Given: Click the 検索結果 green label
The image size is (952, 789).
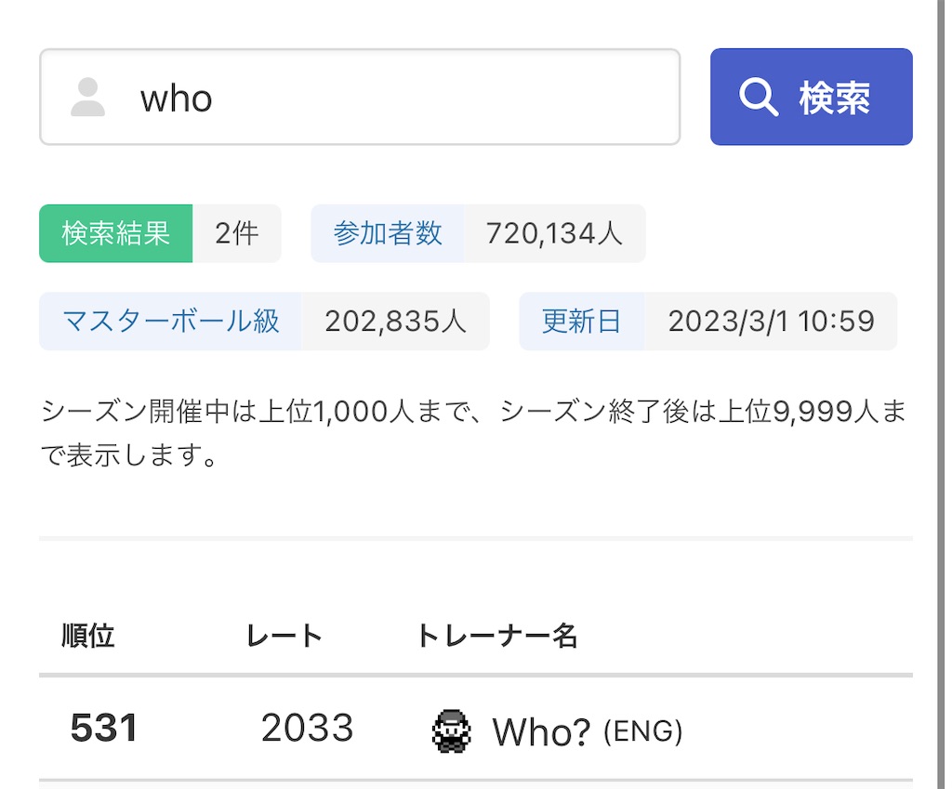Looking at the screenshot, I should 116,233.
